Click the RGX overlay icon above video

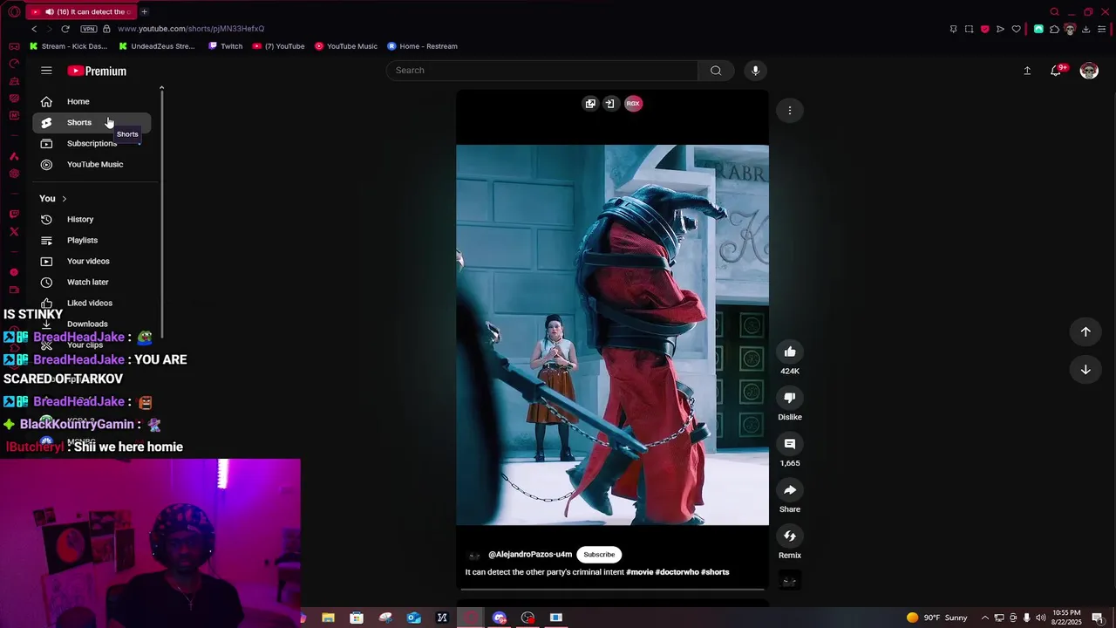tap(633, 104)
